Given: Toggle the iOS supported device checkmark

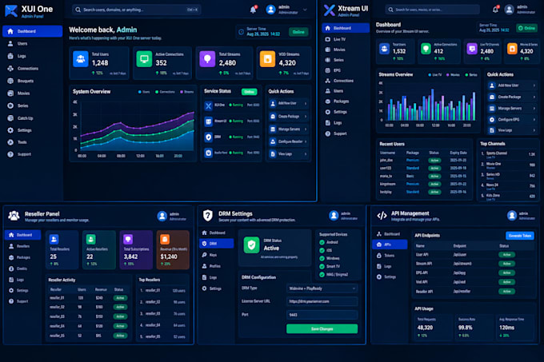Looking at the screenshot, I should 322,250.
